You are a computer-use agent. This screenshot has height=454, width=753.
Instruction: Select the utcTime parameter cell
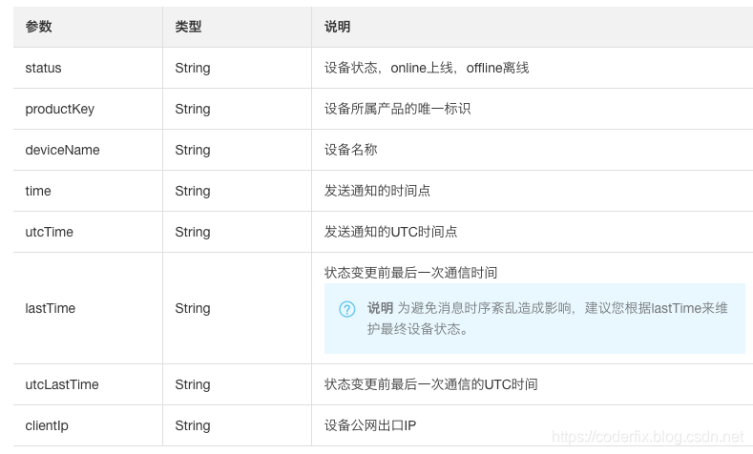pos(49,233)
